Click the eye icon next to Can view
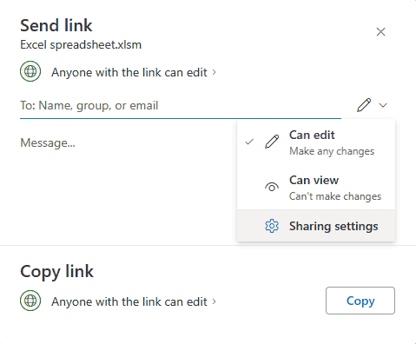This screenshot has width=416, height=344. 272,187
